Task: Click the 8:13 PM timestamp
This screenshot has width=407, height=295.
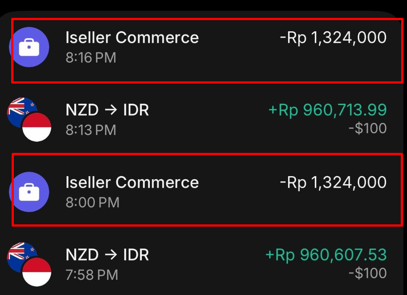Action: [x=91, y=130]
